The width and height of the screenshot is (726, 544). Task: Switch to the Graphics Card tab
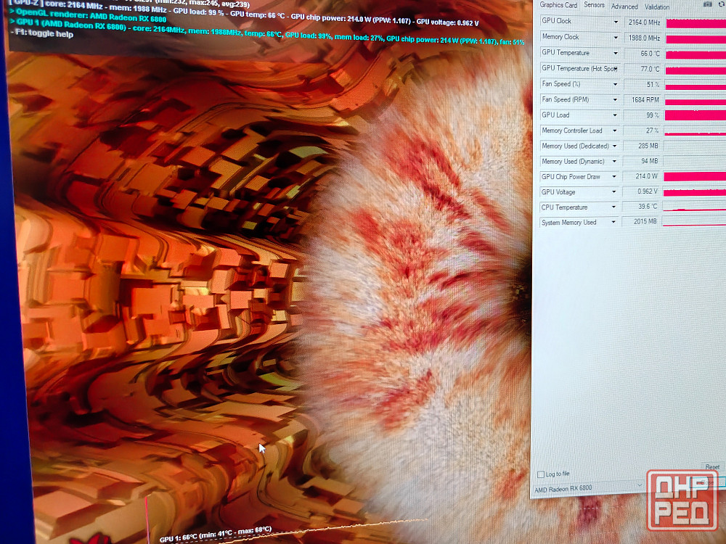click(x=558, y=6)
